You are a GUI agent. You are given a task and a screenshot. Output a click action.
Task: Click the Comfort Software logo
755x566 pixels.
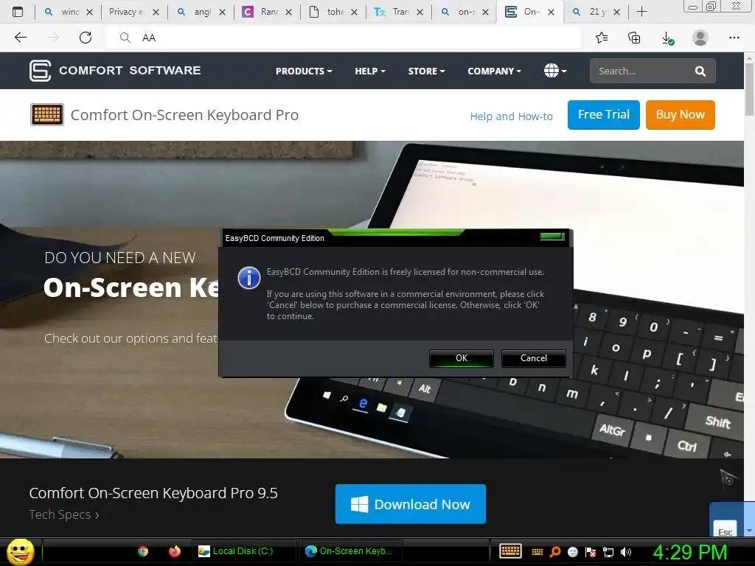tap(114, 71)
